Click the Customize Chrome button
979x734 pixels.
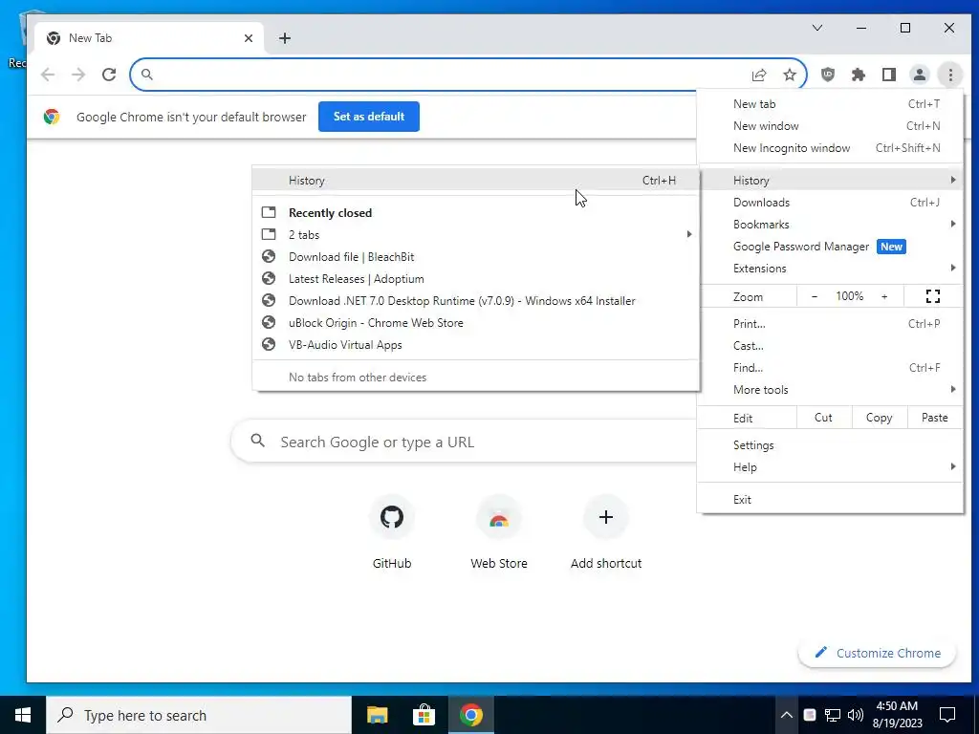point(878,653)
